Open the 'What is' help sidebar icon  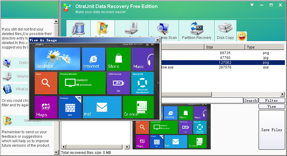(7, 89)
